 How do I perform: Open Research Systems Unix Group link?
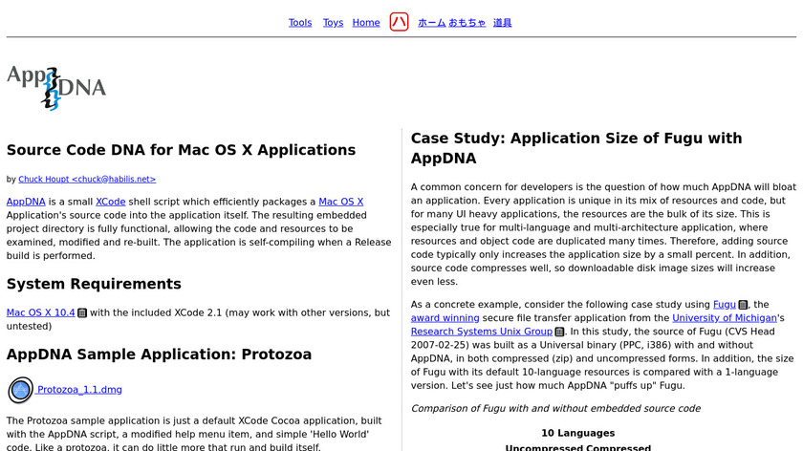click(482, 332)
